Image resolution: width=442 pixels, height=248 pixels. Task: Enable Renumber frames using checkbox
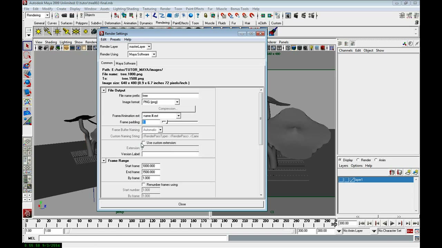pos(144,185)
